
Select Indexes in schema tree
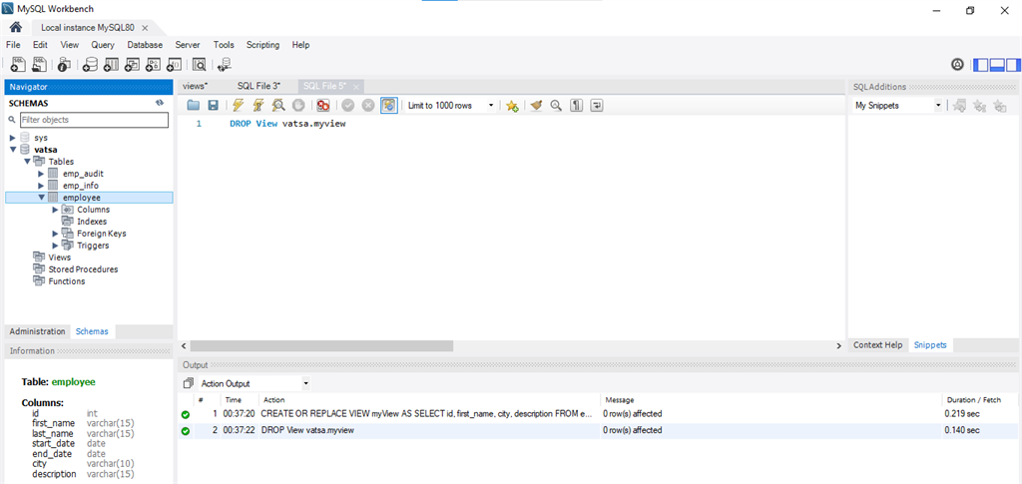point(92,222)
